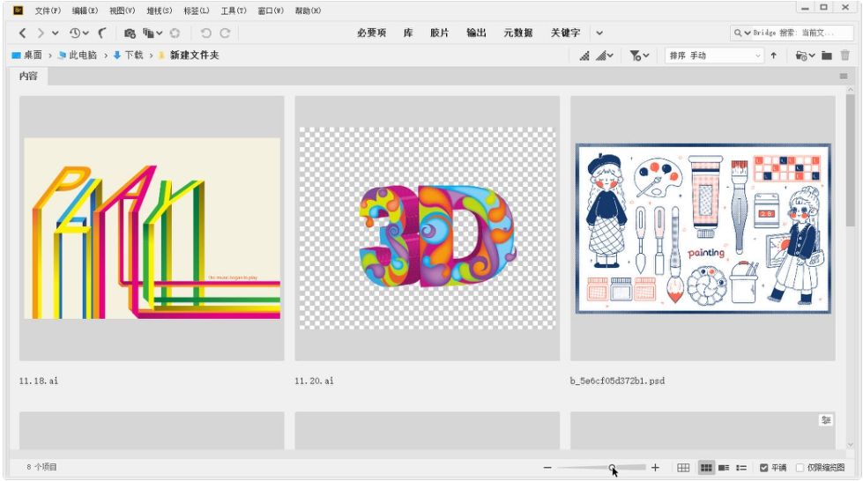The height and width of the screenshot is (481, 863).
Task: Open the 文件(F) menu
Action: point(48,11)
